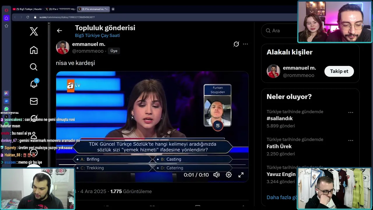Open post options three-dot menu

pos(245,44)
